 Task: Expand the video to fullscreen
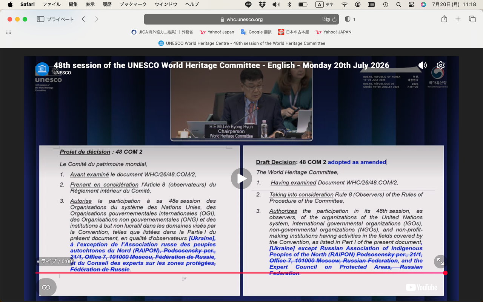click(x=440, y=261)
